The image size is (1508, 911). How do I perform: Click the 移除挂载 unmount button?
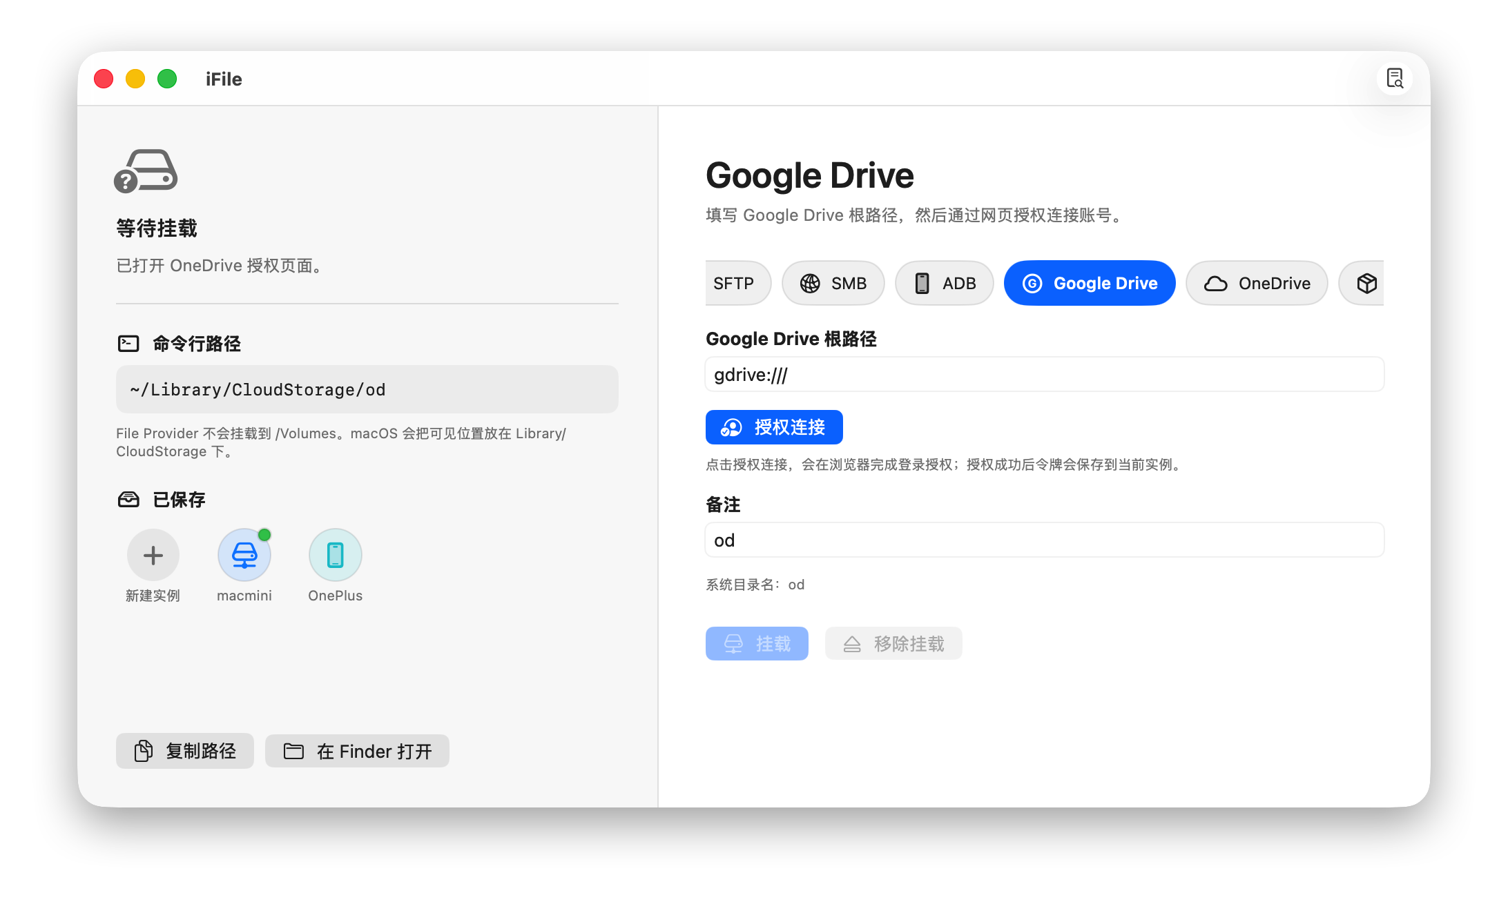coord(893,643)
